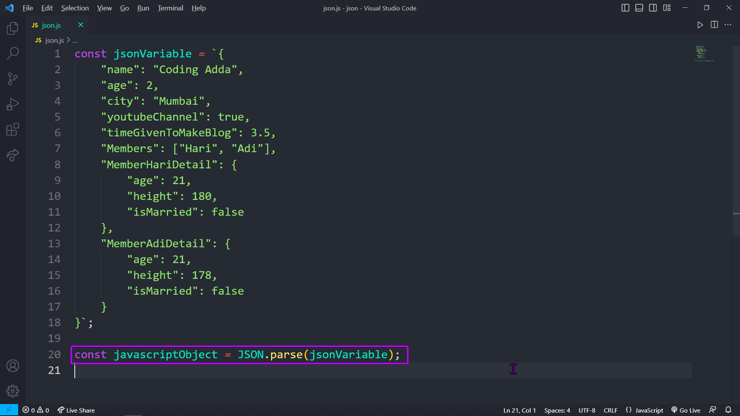Change indentation via Spaces: 4
The image size is (740, 416).
557,410
